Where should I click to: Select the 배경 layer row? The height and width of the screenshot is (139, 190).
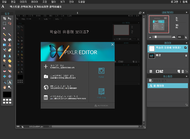pyautogui.click(x=168, y=56)
